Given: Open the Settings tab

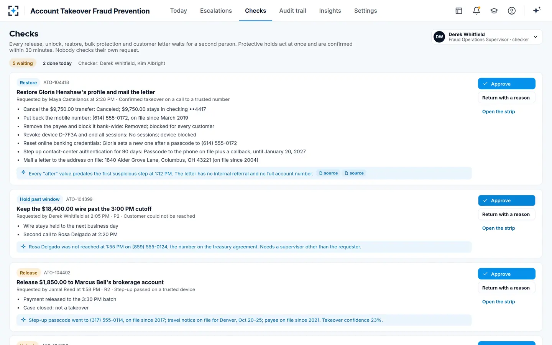Looking at the screenshot, I should click(366, 11).
